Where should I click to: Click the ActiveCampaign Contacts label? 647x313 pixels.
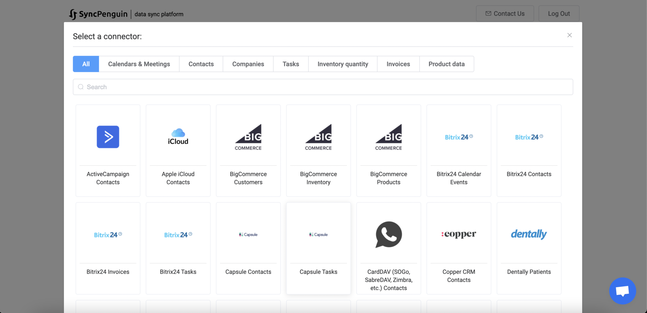coord(108,178)
